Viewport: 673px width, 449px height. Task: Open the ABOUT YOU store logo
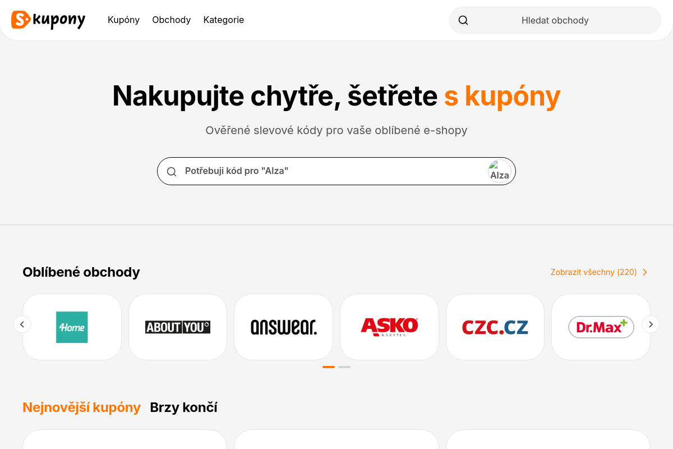pos(178,327)
